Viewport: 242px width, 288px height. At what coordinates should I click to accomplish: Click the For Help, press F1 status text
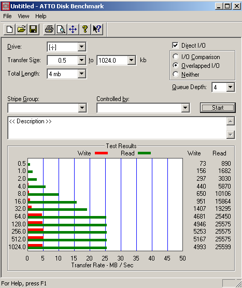pyautogui.click(x=24, y=283)
